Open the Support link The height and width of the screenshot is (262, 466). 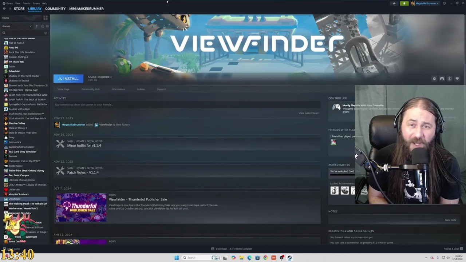161,89
